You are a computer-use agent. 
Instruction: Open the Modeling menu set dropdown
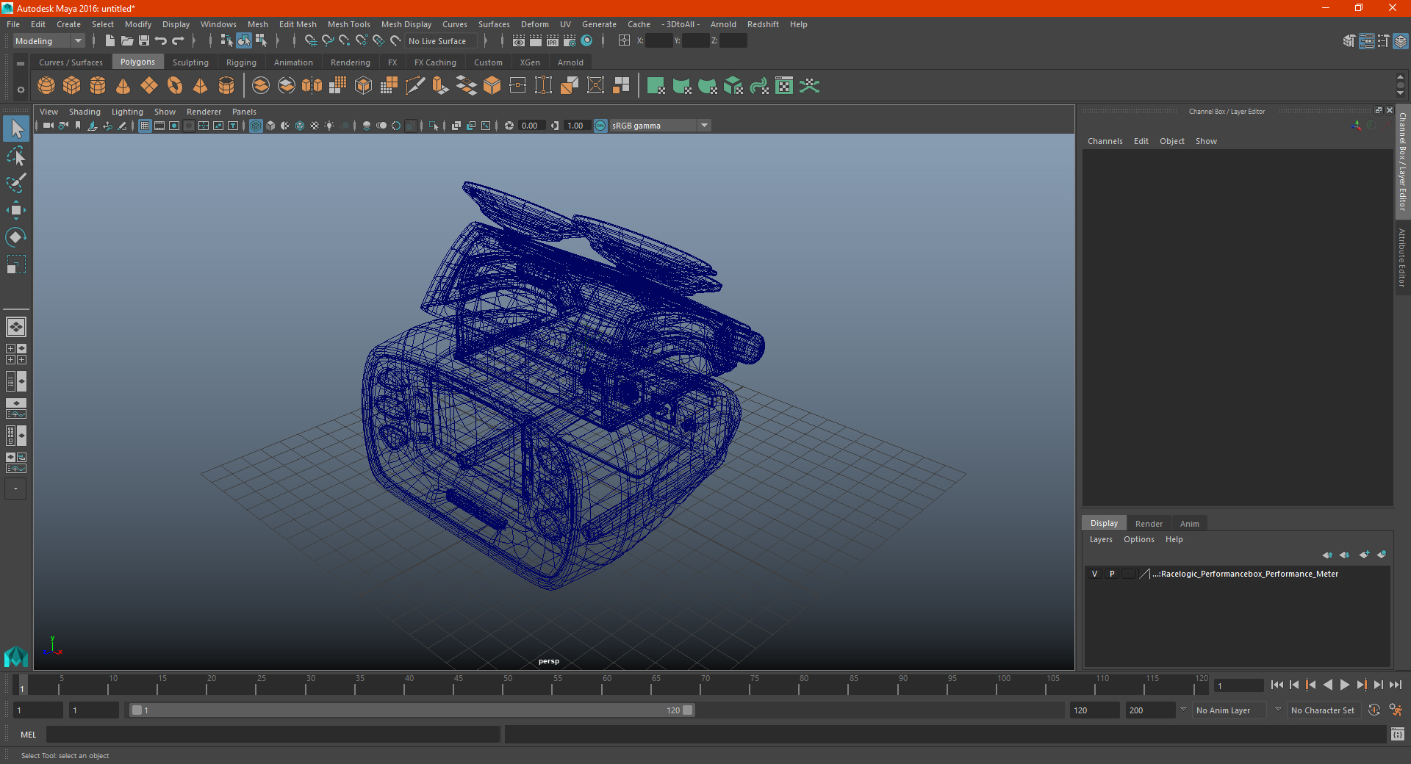pyautogui.click(x=49, y=41)
